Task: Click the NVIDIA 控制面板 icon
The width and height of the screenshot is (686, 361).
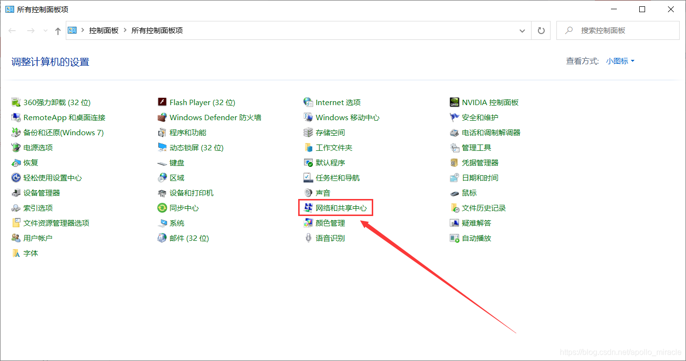Action: click(454, 102)
